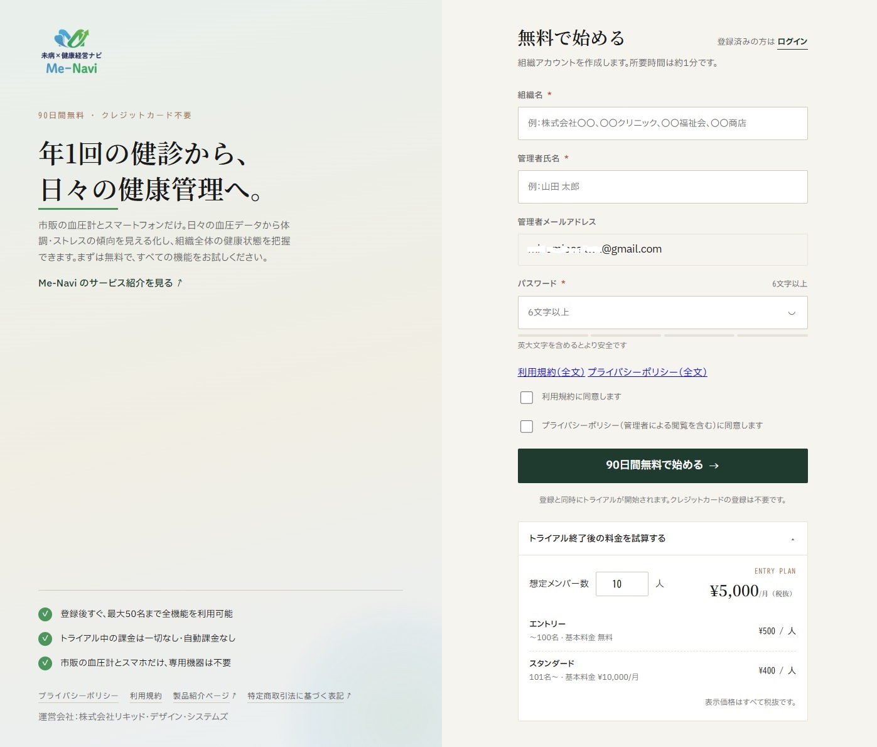The height and width of the screenshot is (747, 877).
Task: Check the プライバシーポリシー agreement checkbox
Action: click(527, 426)
